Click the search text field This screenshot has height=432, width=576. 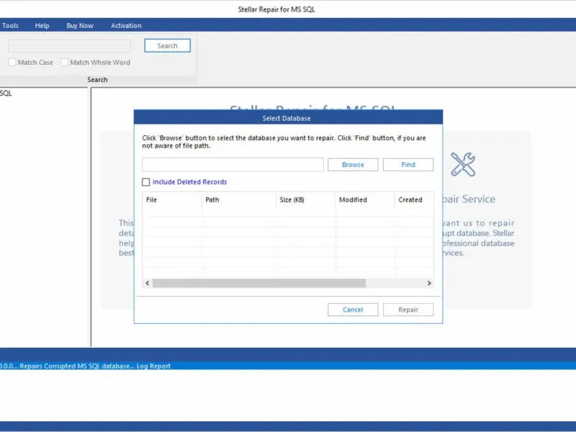70,46
